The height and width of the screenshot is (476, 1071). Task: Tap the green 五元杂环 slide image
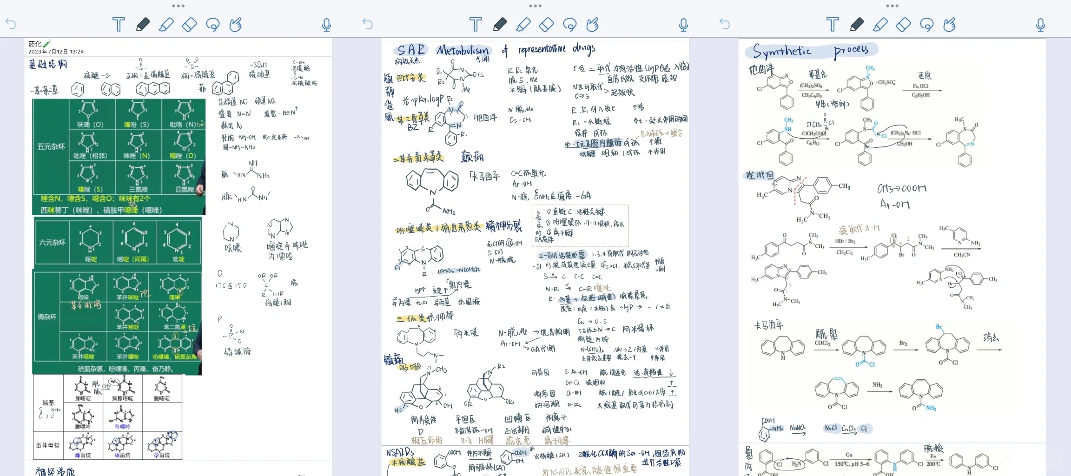pyautogui.click(x=119, y=157)
